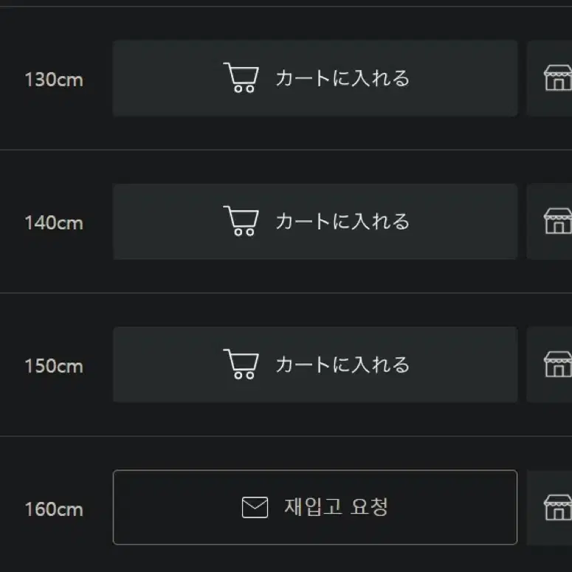Add the 130cm size to cart
Screen dimensions: 572x572
(x=315, y=78)
